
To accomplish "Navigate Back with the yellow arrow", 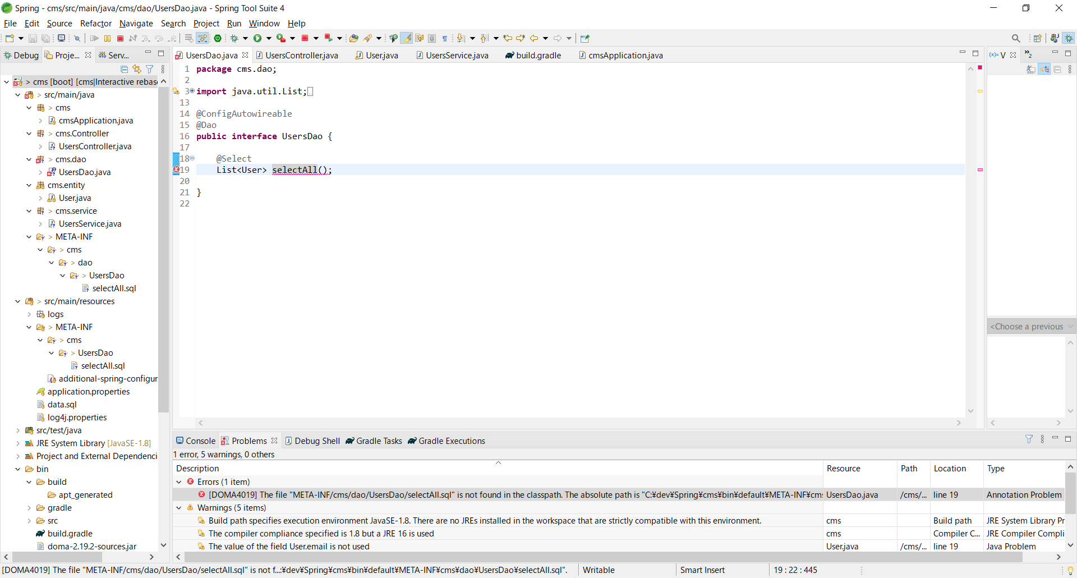I will pos(534,38).
